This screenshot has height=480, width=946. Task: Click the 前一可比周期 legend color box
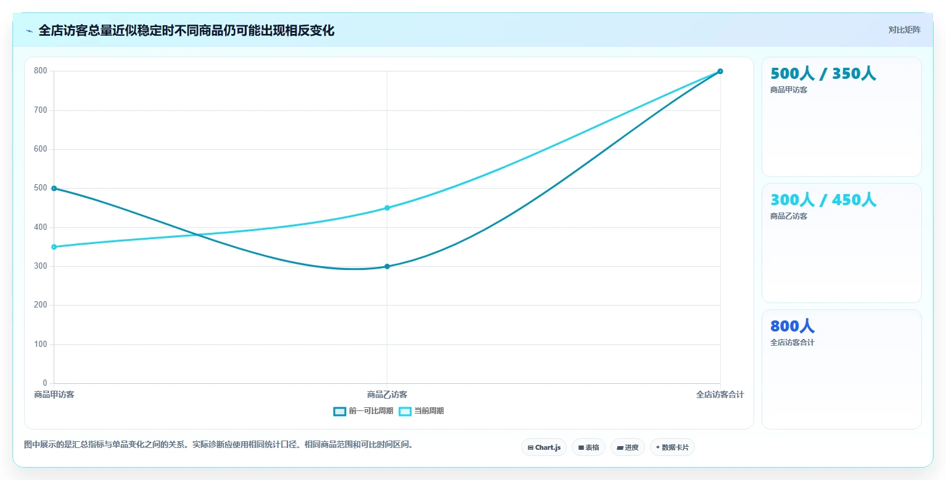coord(340,411)
